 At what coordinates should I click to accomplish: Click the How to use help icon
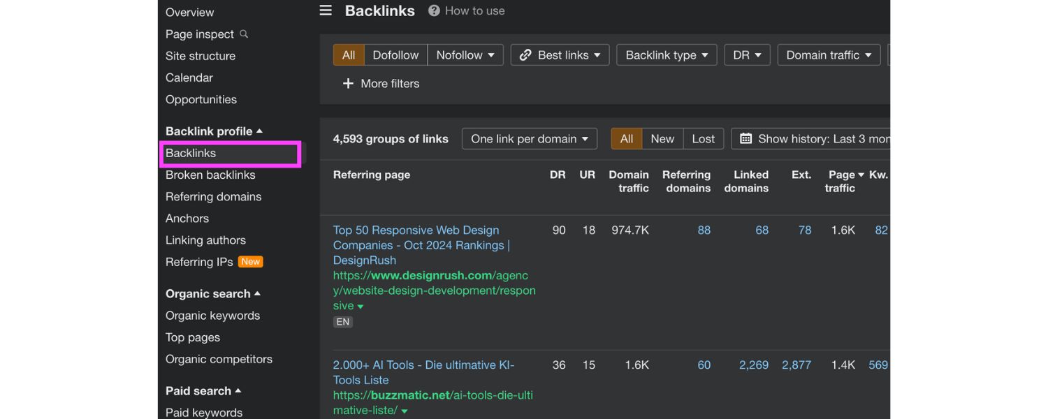[433, 10]
